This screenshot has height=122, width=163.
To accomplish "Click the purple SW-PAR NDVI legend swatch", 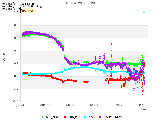I will click(100, 117).
